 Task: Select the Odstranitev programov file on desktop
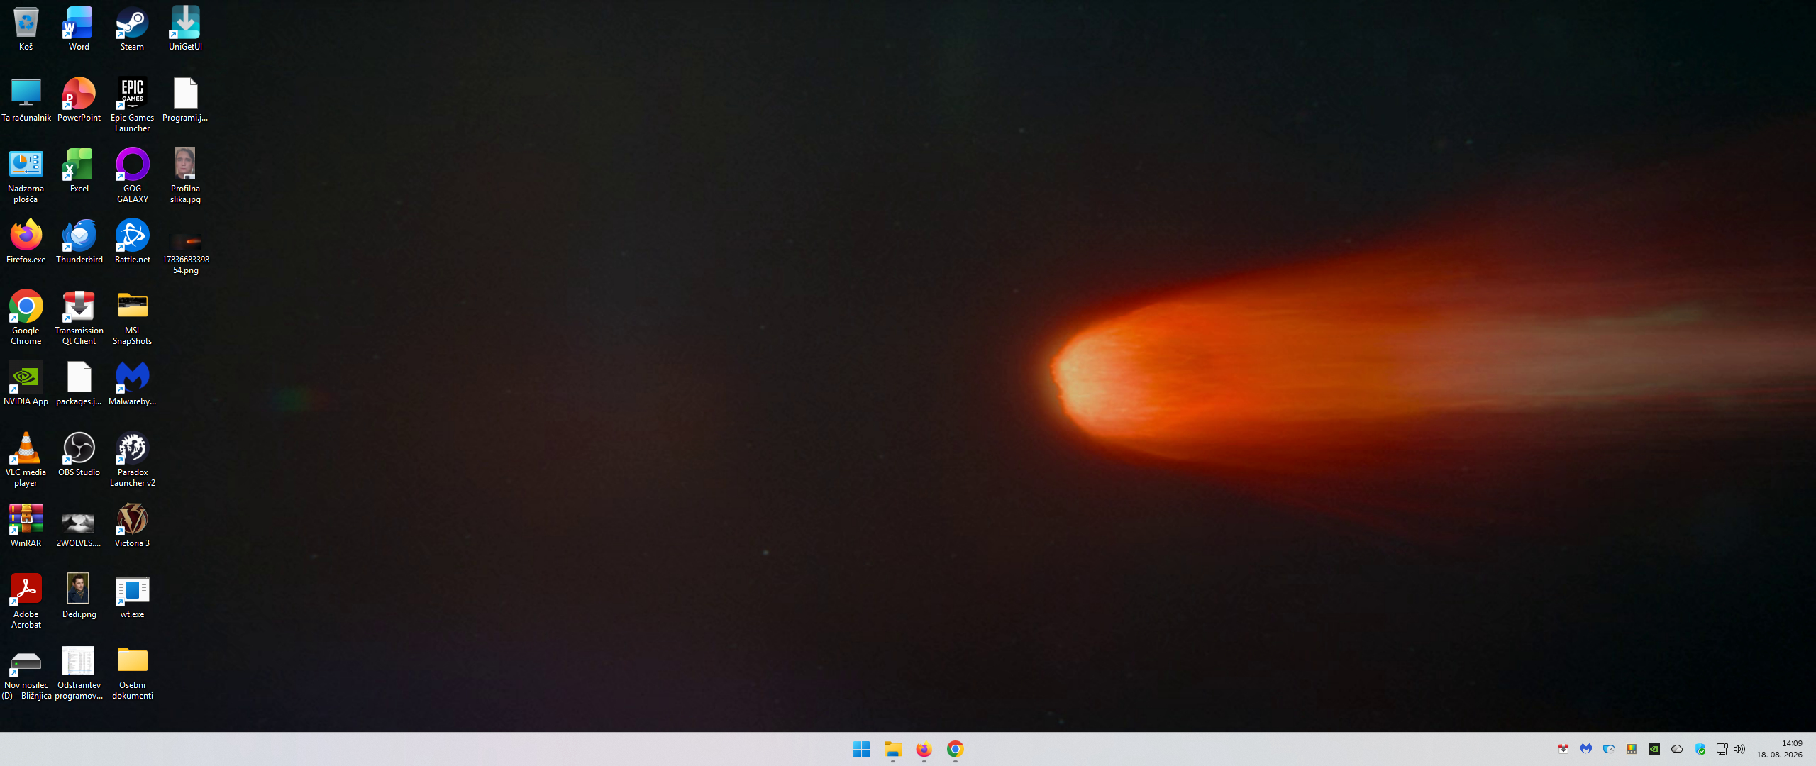click(x=79, y=672)
